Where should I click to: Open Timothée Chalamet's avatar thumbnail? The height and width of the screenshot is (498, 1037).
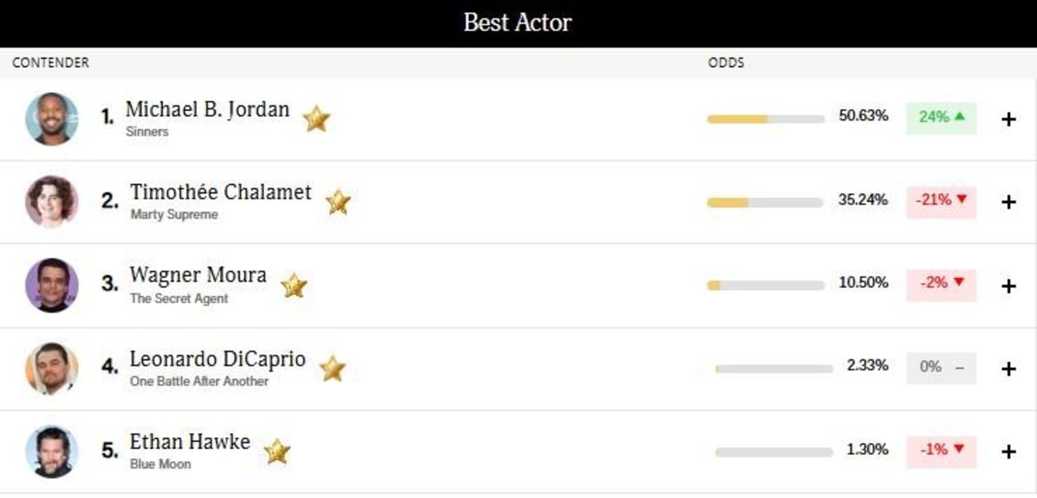[52, 202]
